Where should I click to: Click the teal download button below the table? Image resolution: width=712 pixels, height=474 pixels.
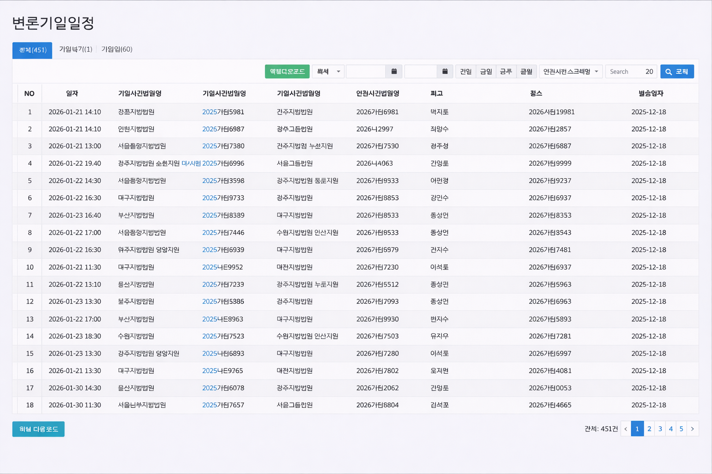(38, 429)
